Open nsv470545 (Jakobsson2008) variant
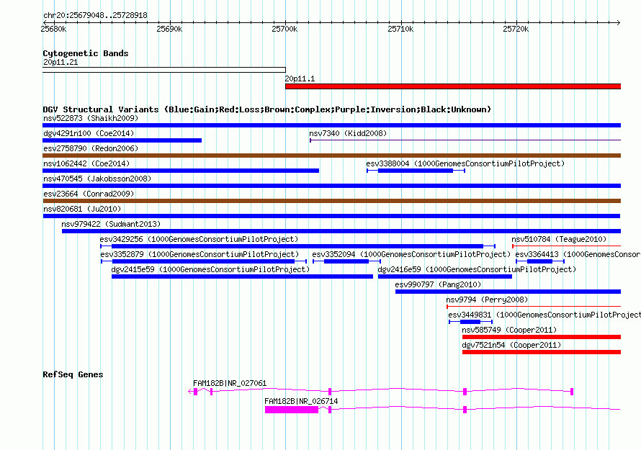Screen dimensions: 641x450 (x=97, y=179)
